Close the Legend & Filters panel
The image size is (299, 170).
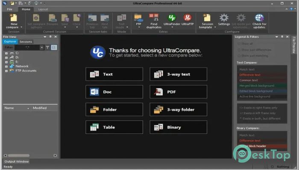click(x=287, y=37)
